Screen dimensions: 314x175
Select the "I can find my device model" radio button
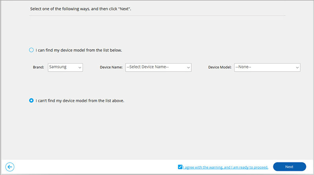(x=31, y=50)
